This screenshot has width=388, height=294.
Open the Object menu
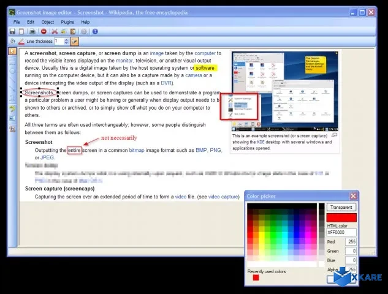click(x=47, y=22)
